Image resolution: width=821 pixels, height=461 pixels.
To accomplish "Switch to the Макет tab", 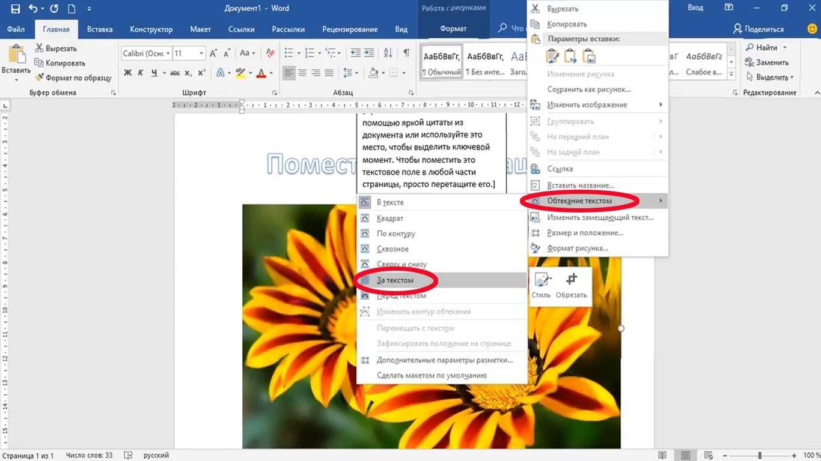I will pyautogui.click(x=200, y=29).
